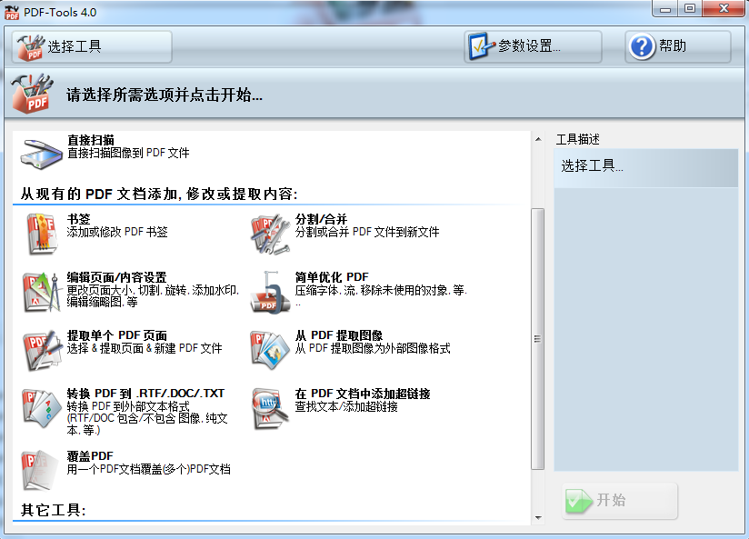The width and height of the screenshot is (749, 539).
Task: Click the 直接扫描 title text
Action: [91, 140]
